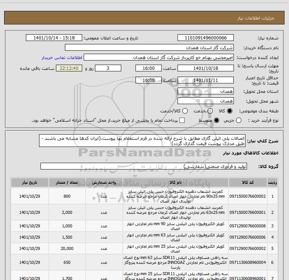Viewport: 289px width, 280px height.
Task: Click product code 0971500076600002
Action: pos(248,196)
